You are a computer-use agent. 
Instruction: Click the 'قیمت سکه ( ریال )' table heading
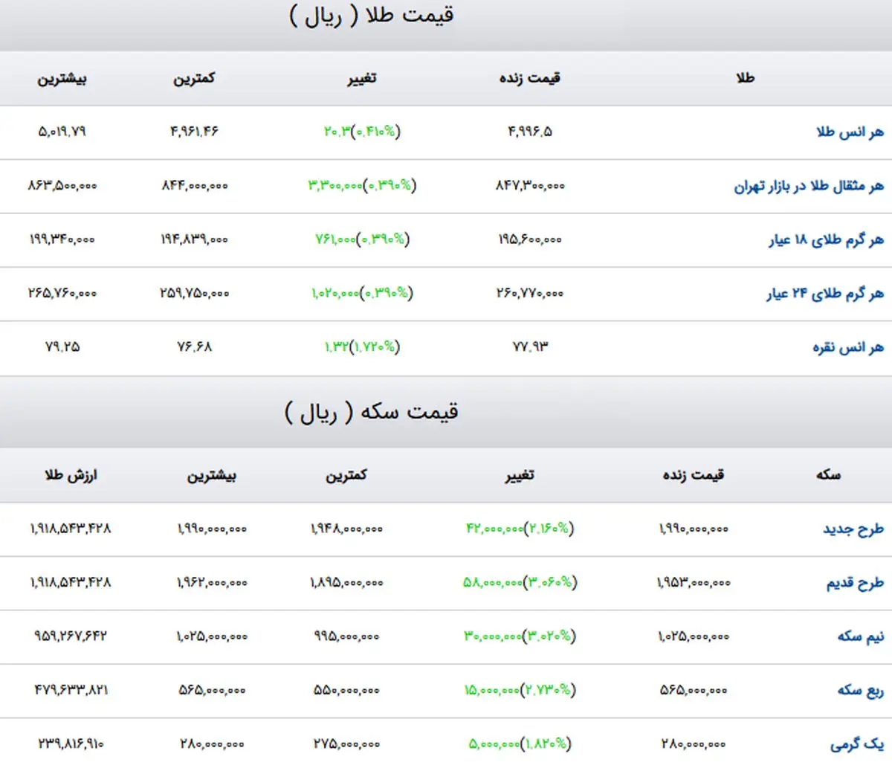[371, 412]
